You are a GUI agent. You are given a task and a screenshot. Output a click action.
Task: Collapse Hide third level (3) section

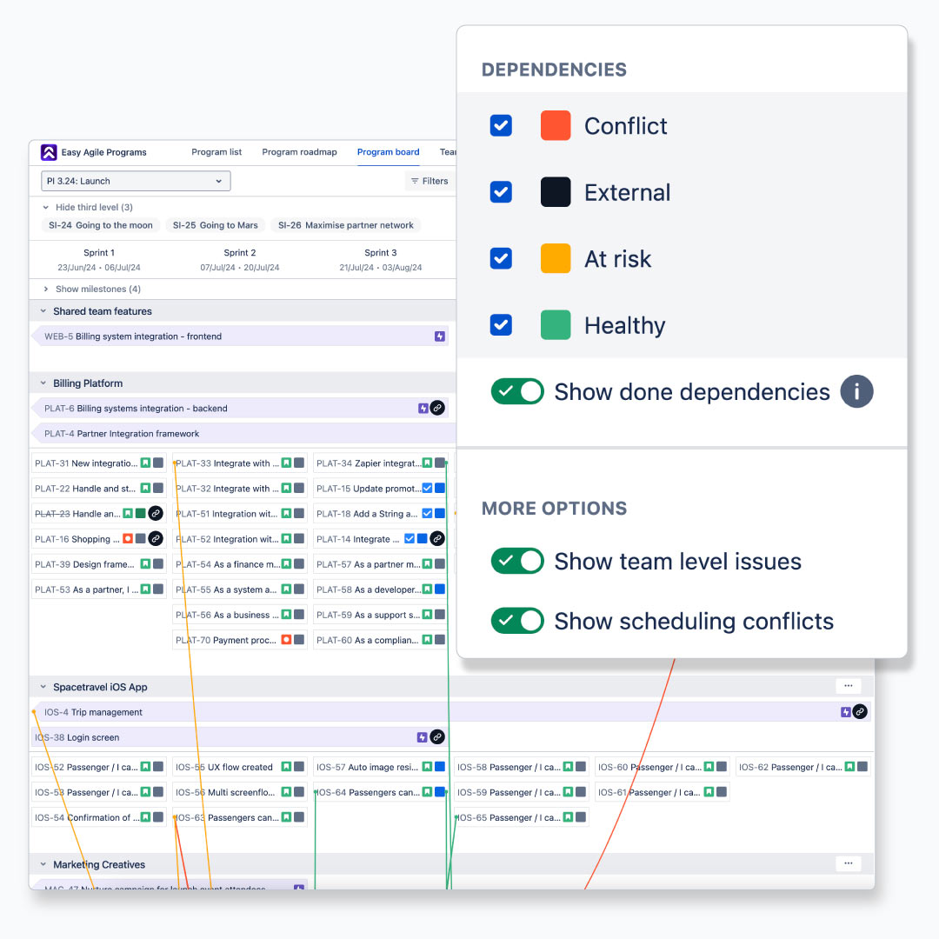click(x=45, y=207)
